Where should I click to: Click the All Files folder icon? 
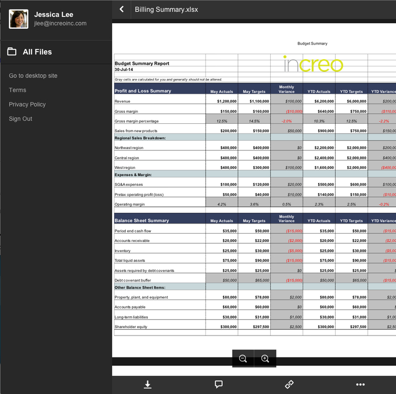pos(12,52)
